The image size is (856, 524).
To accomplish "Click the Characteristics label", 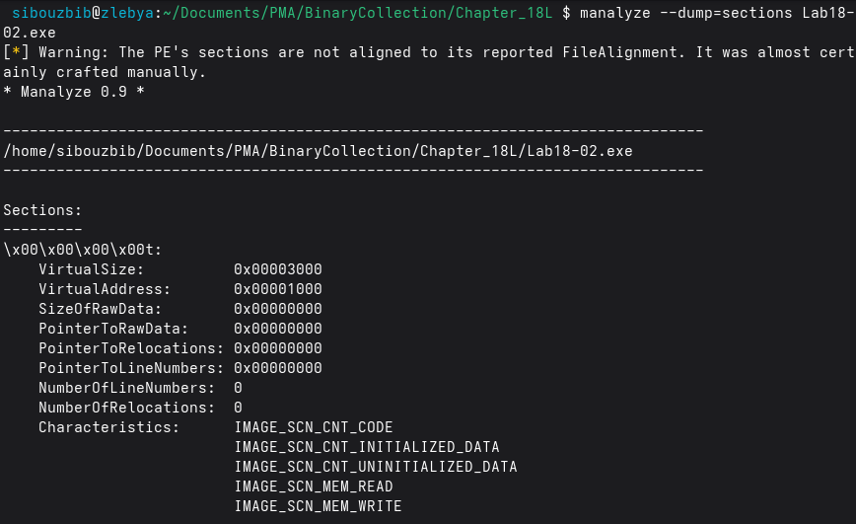I will tap(109, 427).
